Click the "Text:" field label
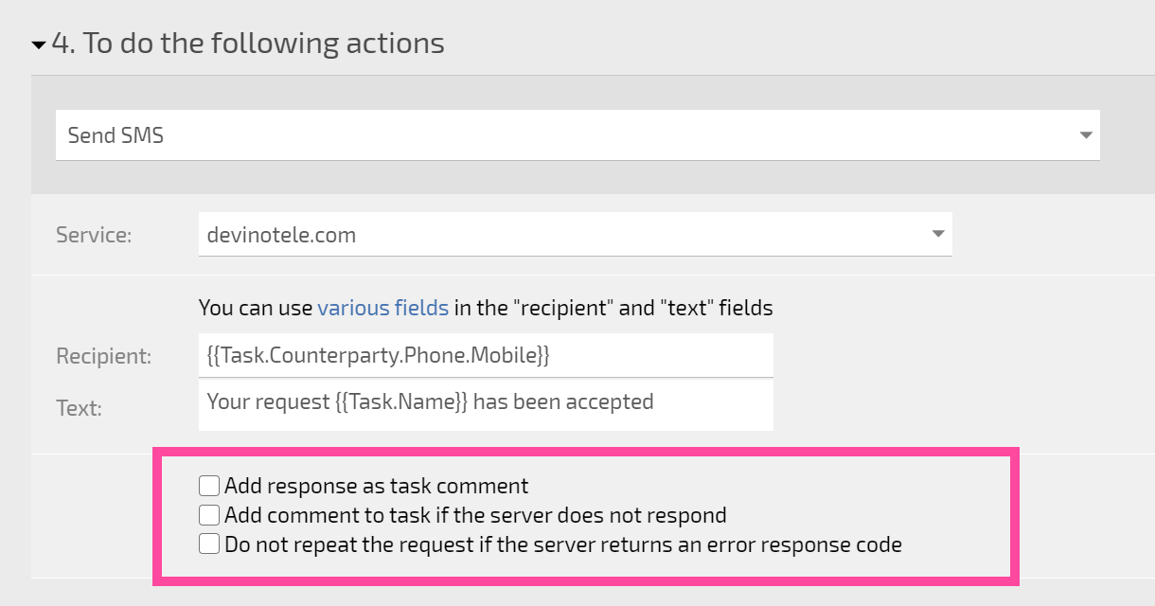The height and width of the screenshot is (606, 1155). coord(79,408)
